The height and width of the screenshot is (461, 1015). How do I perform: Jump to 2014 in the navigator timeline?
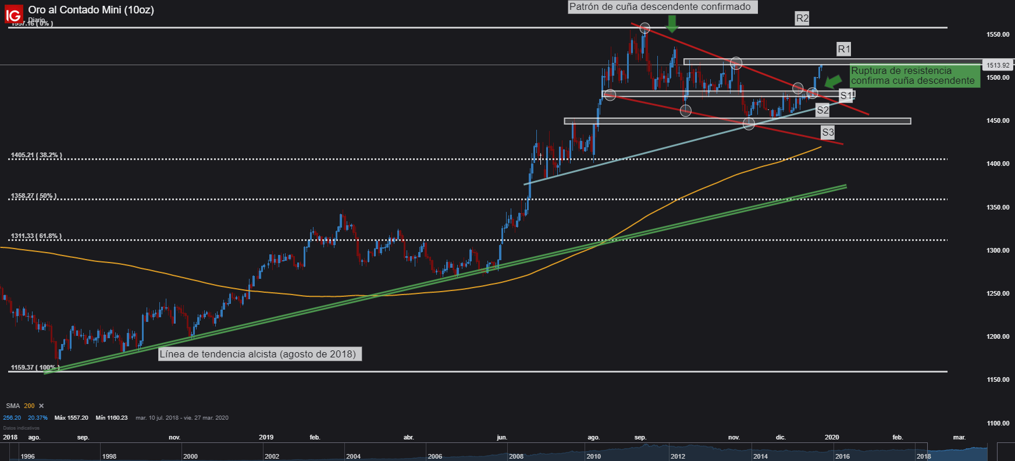click(x=760, y=456)
